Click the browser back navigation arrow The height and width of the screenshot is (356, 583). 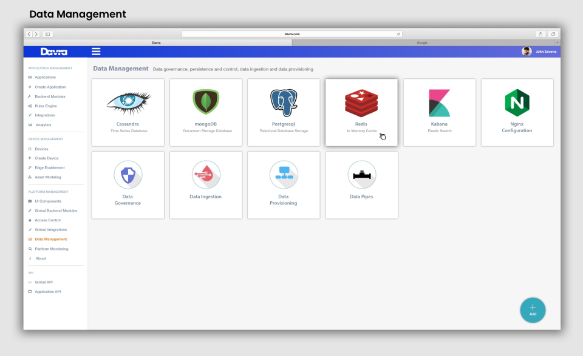(x=29, y=34)
